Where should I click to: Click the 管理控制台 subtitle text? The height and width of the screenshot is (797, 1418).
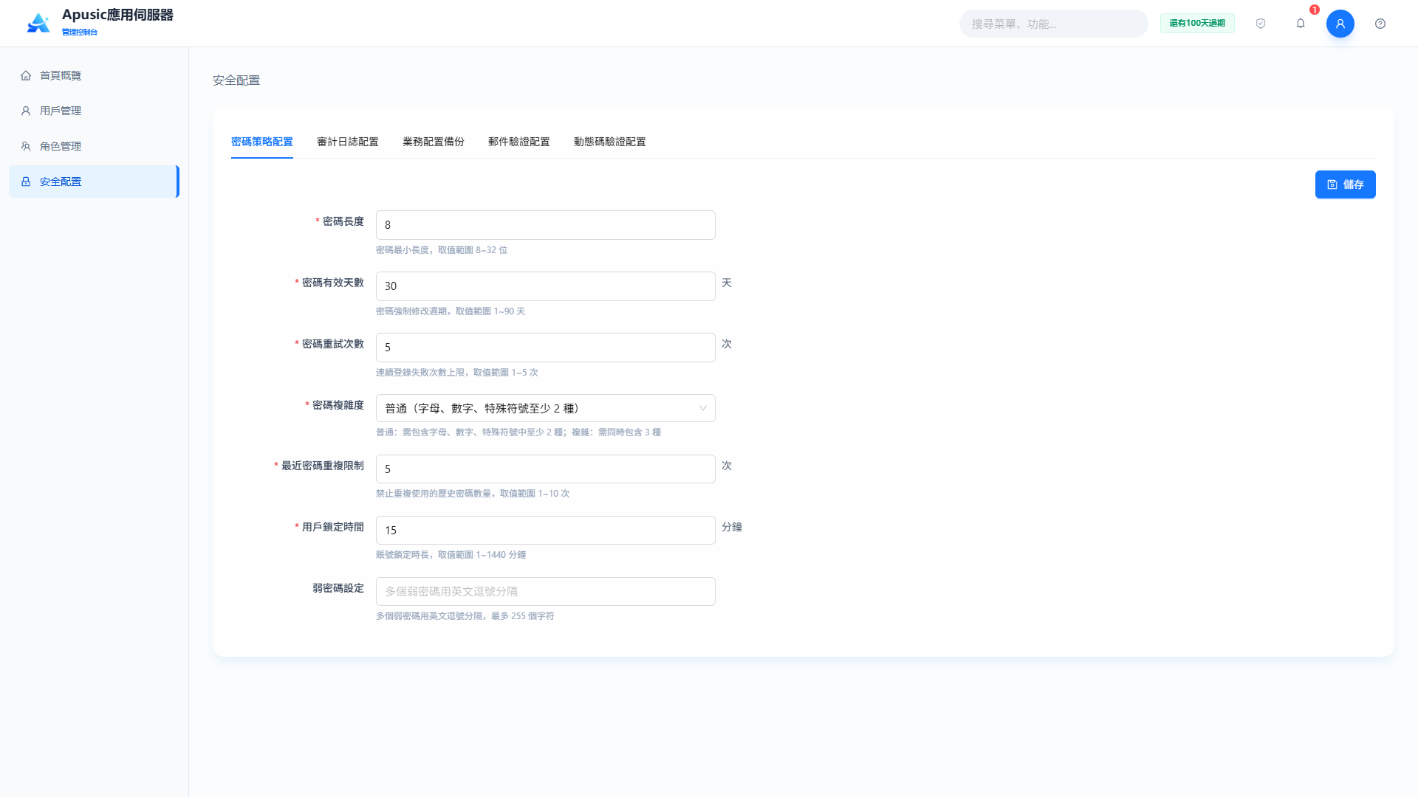click(x=80, y=32)
